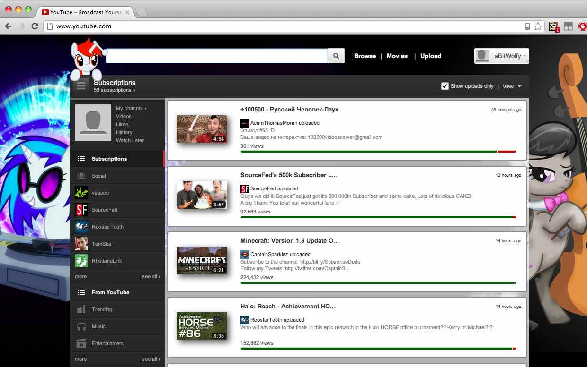
Task: Reload the page
Action: pos(35,26)
